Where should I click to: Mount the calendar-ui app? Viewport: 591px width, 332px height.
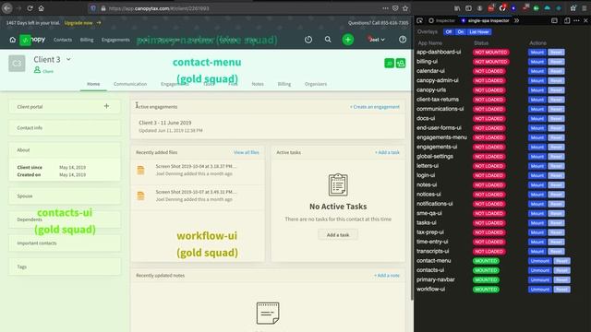pos(537,71)
